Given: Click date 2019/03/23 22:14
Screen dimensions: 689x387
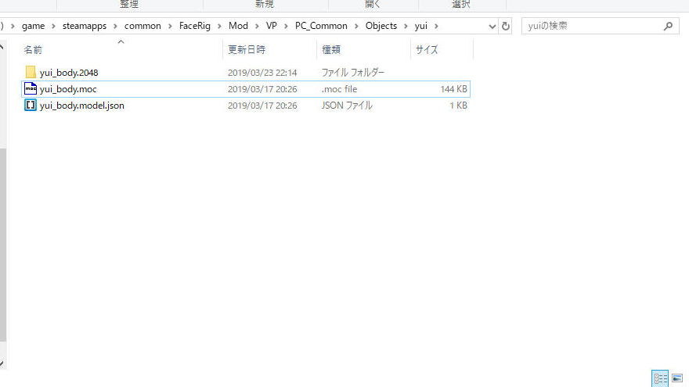Looking at the screenshot, I should (x=262, y=73).
